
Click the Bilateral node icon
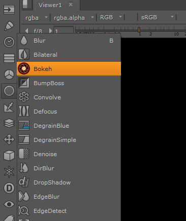(x=24, y=54)
